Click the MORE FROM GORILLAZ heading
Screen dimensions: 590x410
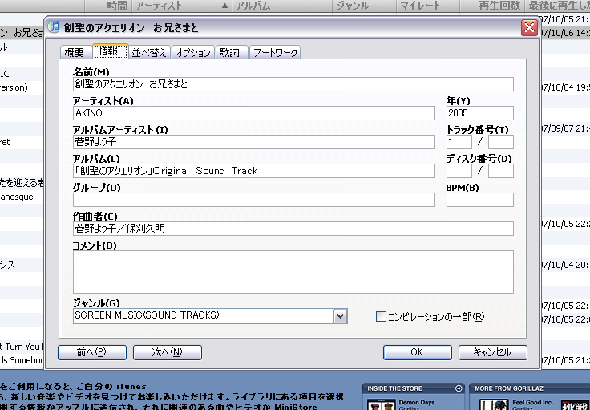[509, 388]
